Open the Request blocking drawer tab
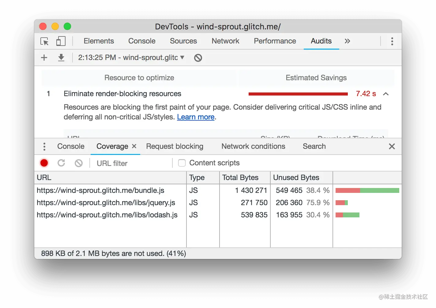 175,146
